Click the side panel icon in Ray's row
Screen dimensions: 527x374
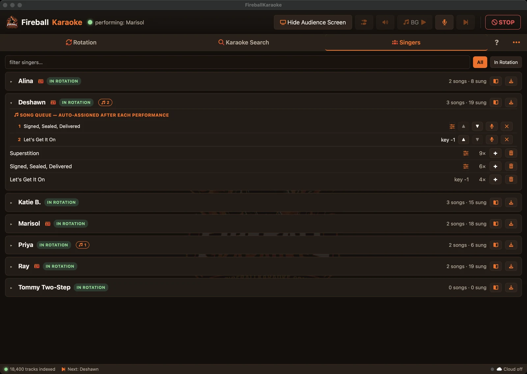[496, 266]
